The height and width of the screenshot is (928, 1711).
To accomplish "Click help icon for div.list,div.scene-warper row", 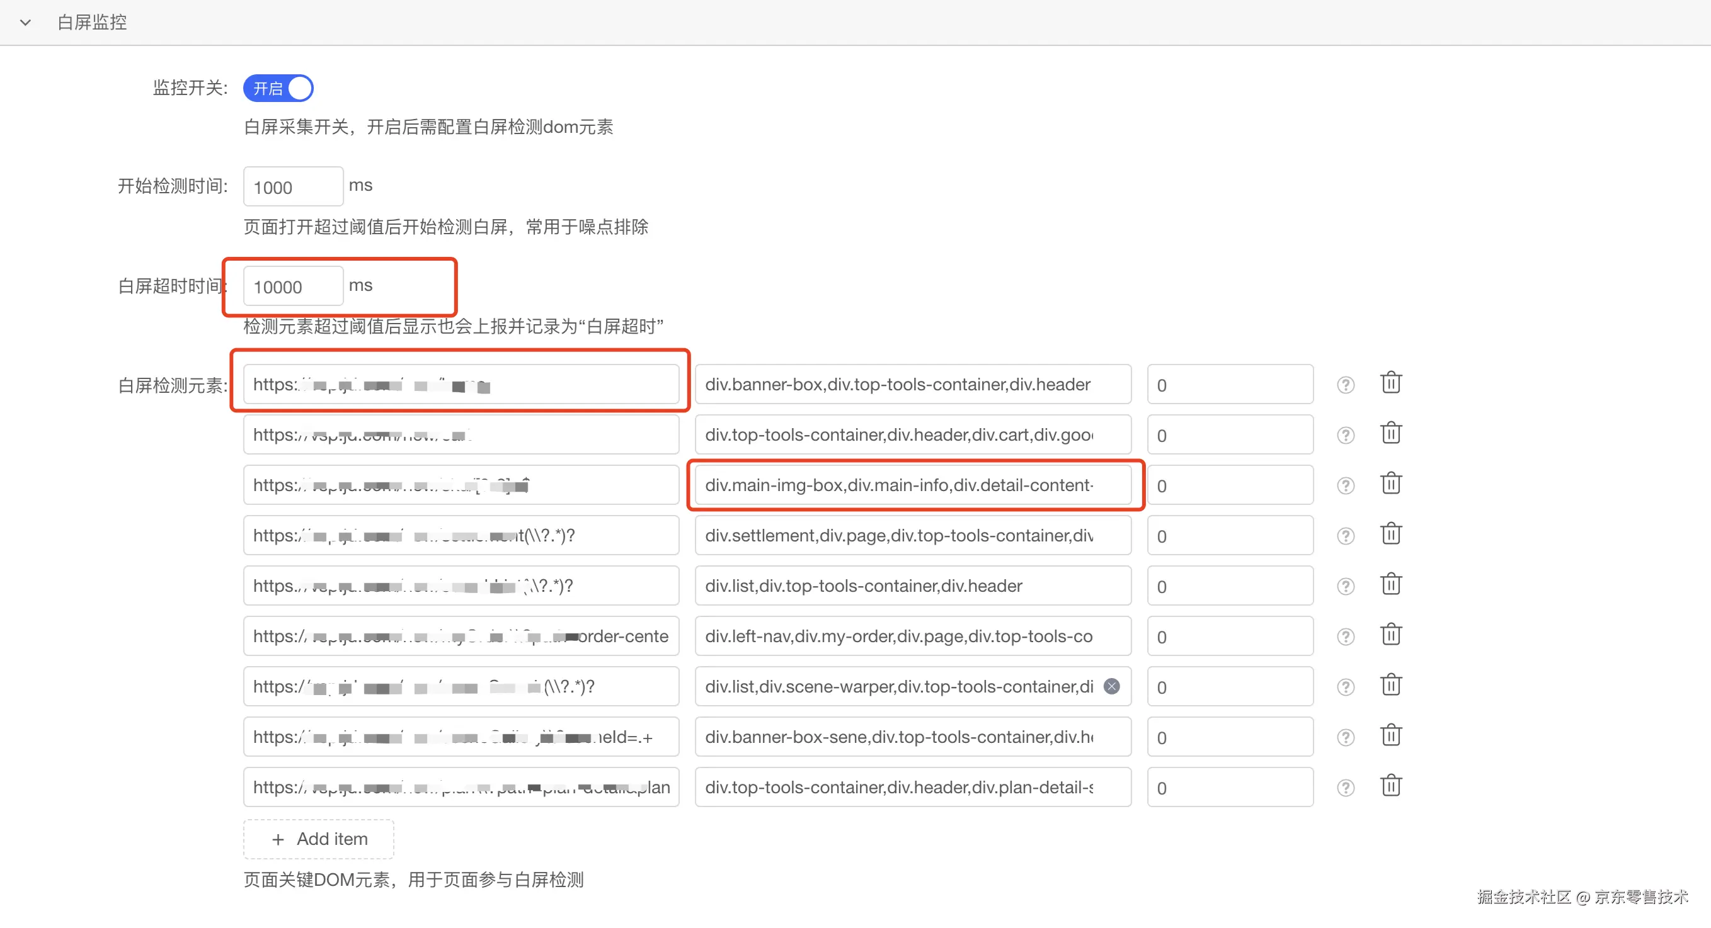I will point(1345,688).
